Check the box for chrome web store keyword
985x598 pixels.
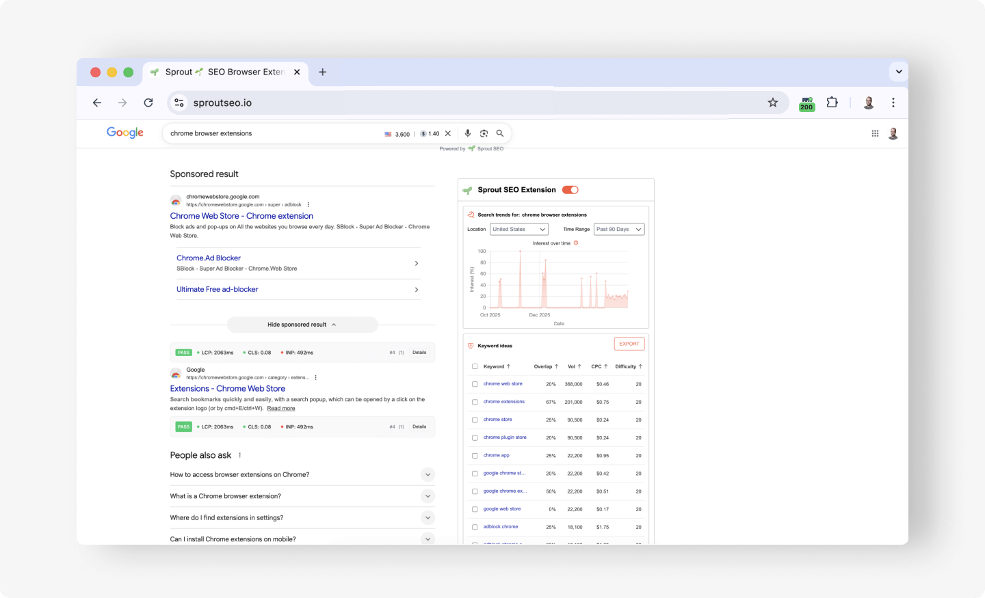coord(475,384)
